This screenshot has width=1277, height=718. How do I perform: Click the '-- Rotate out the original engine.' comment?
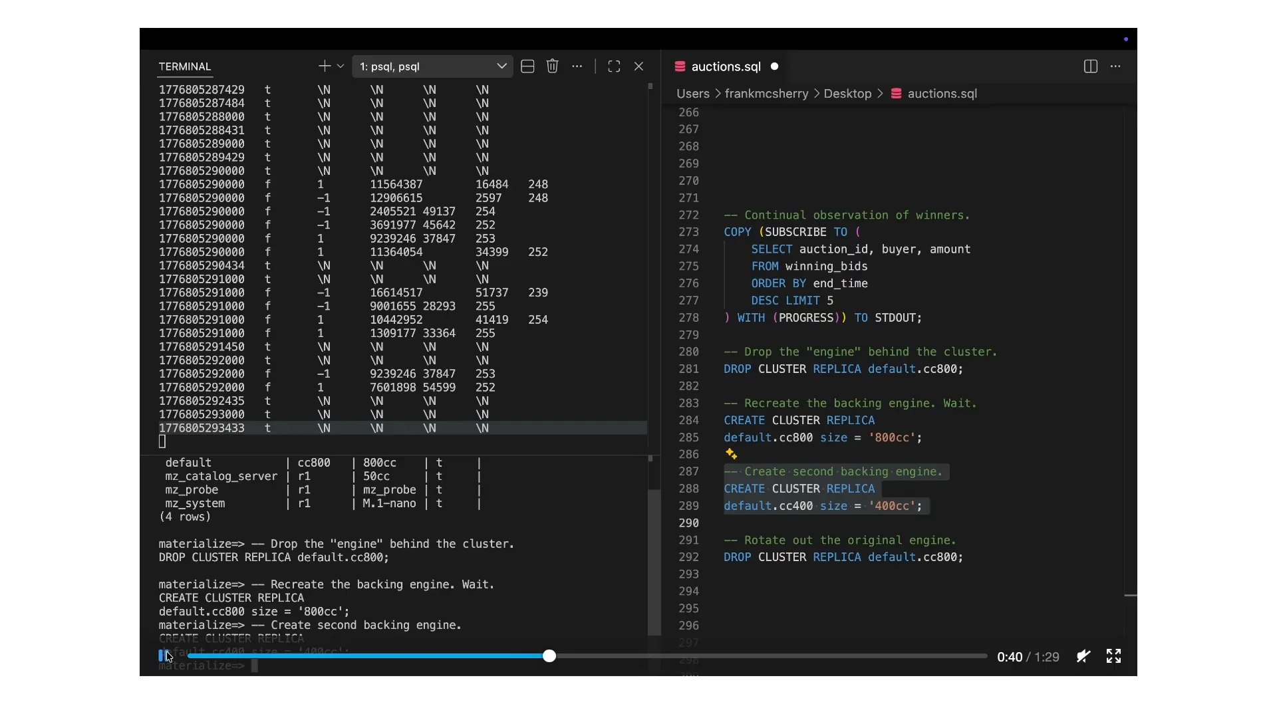(x=840, y=540)
